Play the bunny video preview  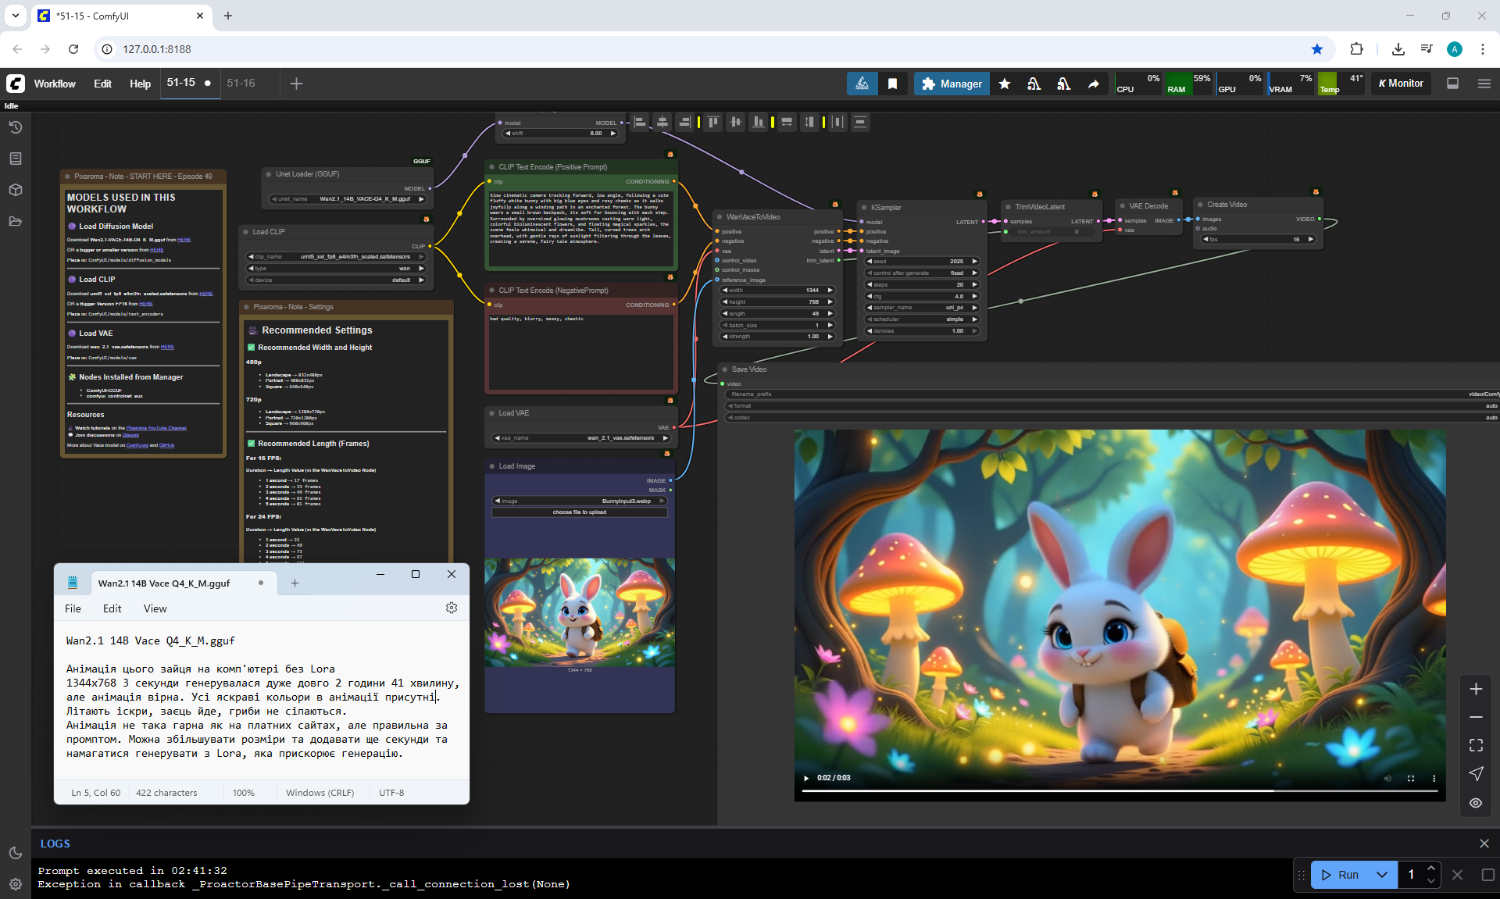(x=806, y=778)
